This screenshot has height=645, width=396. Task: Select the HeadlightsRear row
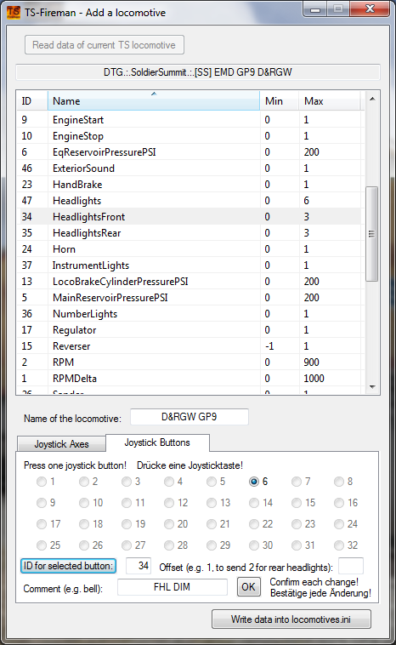click(190, 233)
